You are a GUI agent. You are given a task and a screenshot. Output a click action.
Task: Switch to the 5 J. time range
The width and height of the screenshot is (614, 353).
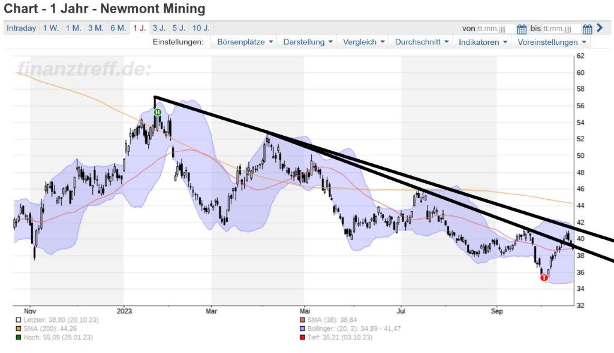click(x=179, y=28)
